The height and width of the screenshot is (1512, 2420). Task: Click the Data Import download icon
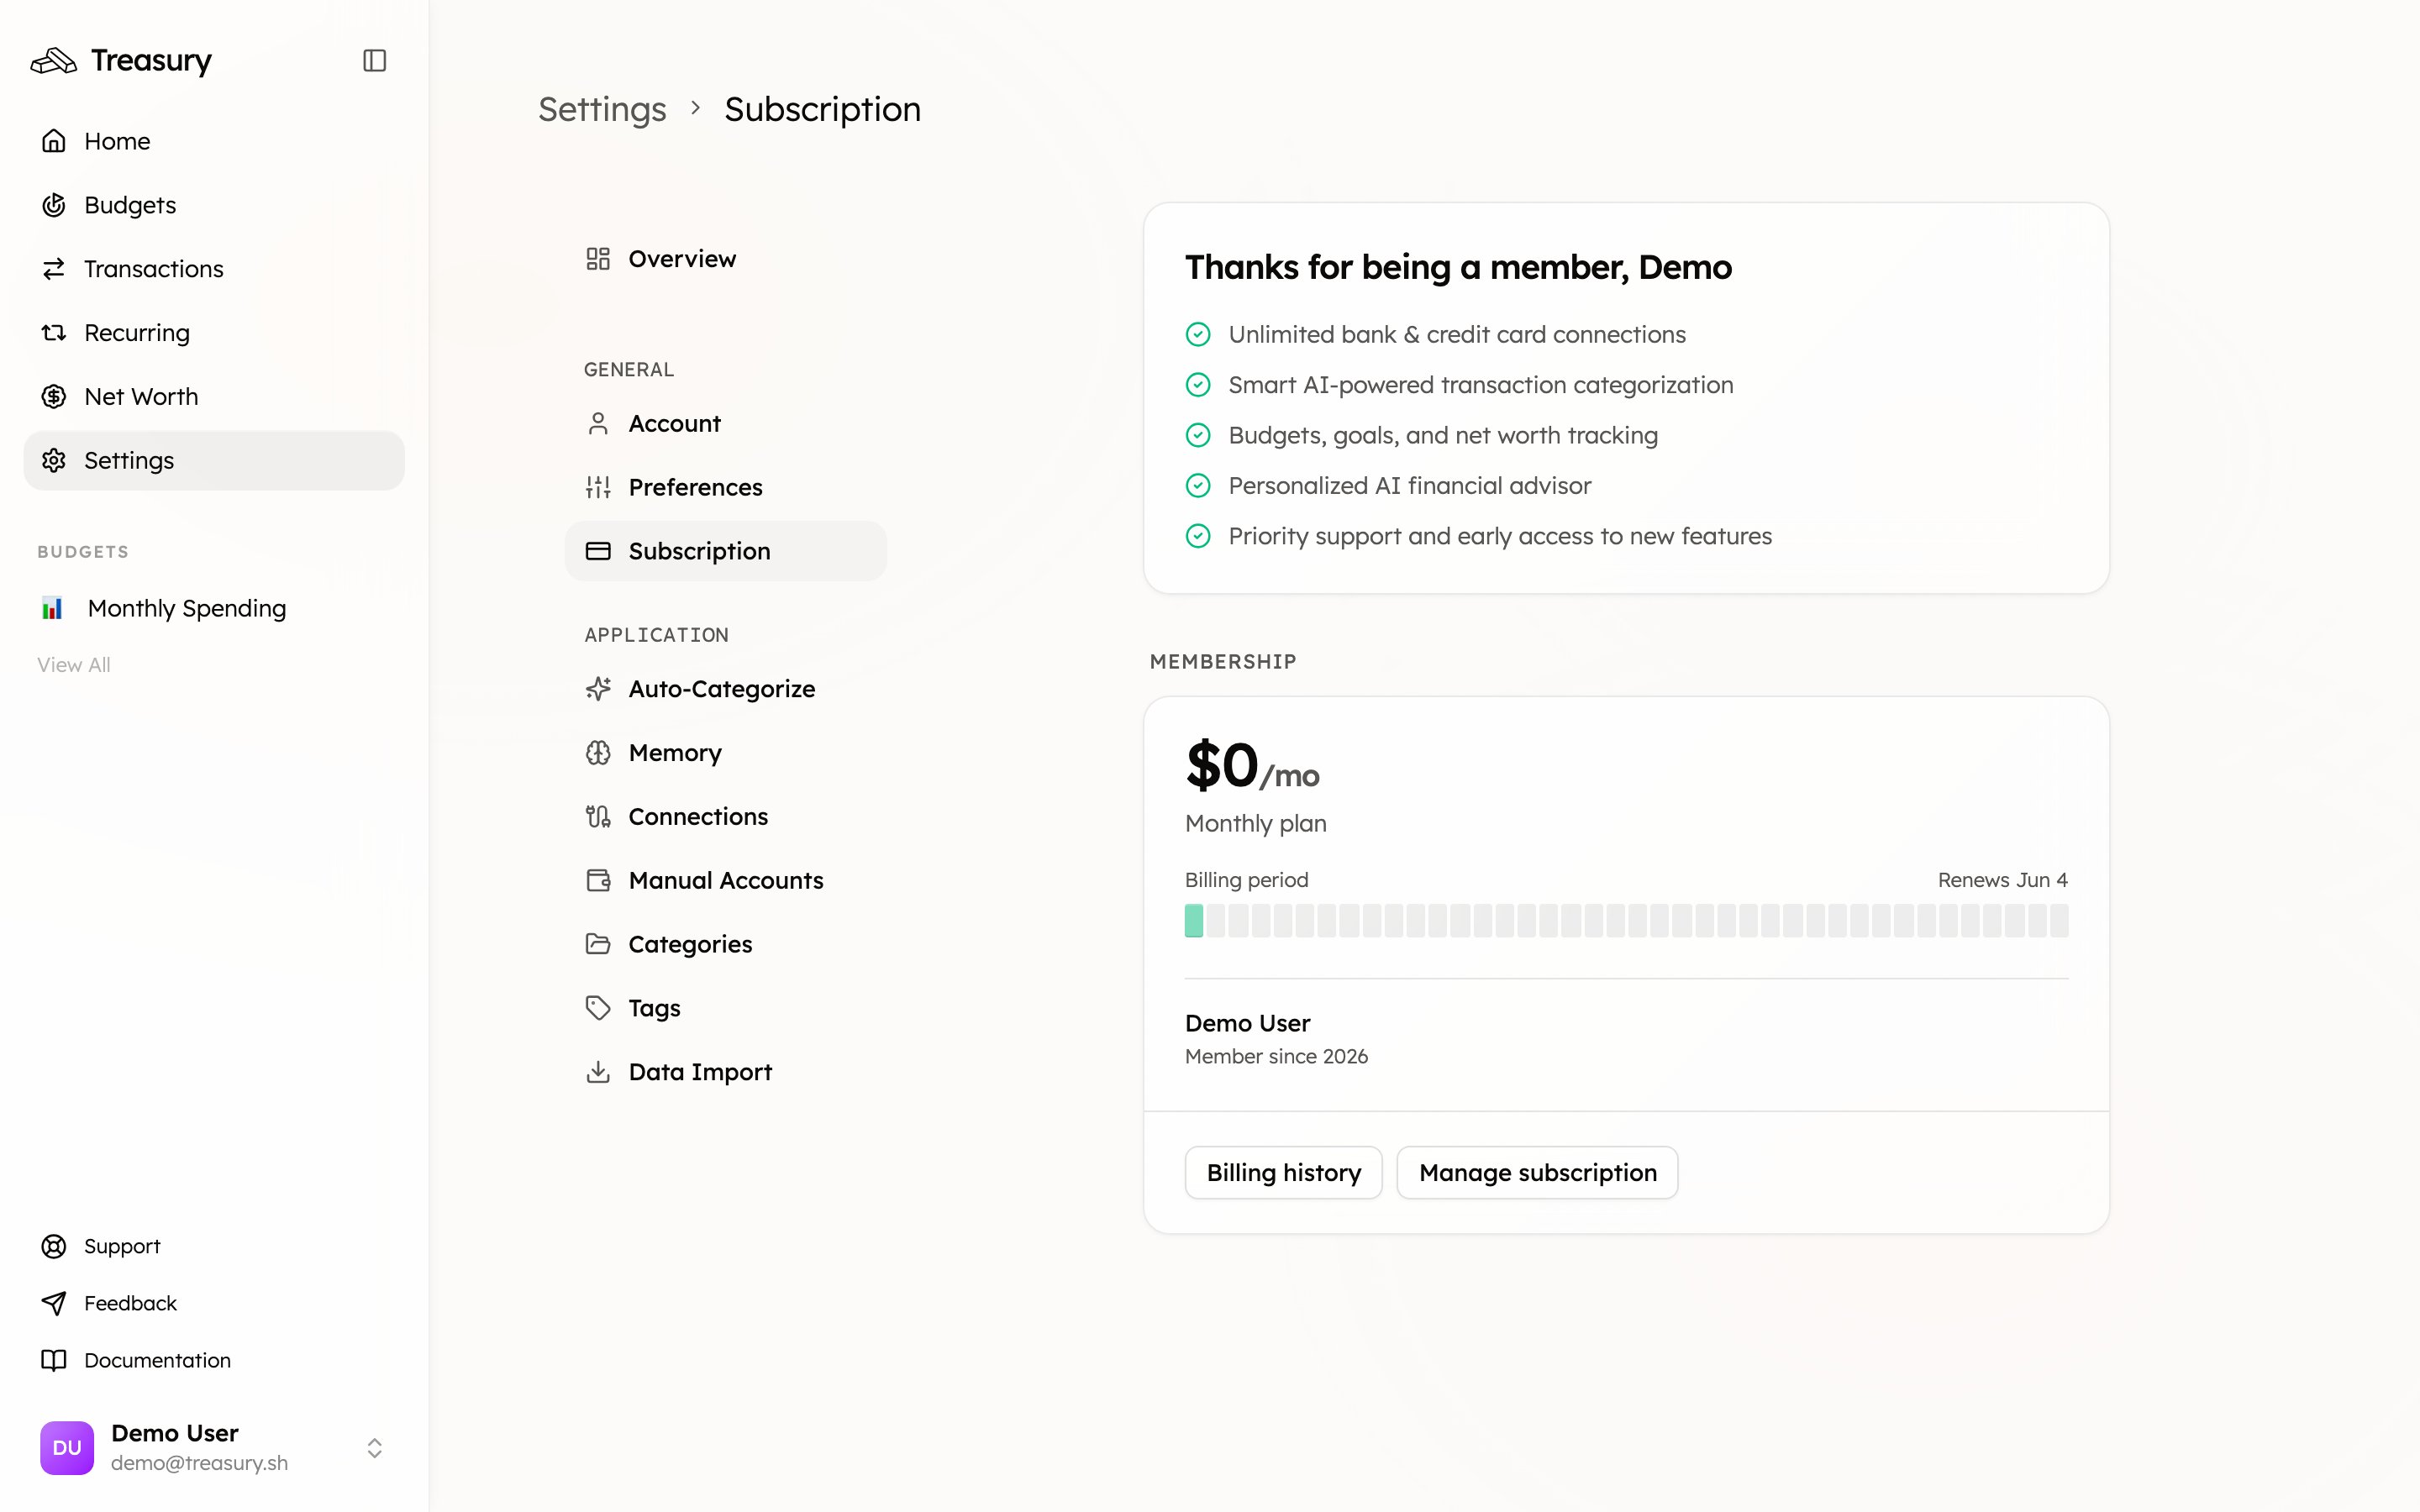(x=598, y=1072)
